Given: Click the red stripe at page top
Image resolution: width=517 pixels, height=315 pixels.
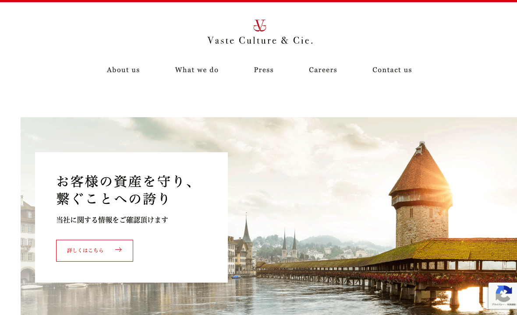Looking at the screenshot, I should pos(258,1).
